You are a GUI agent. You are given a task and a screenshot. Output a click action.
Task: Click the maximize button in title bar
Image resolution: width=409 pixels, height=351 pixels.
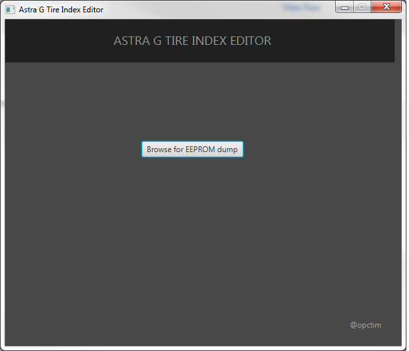[364, 7]
